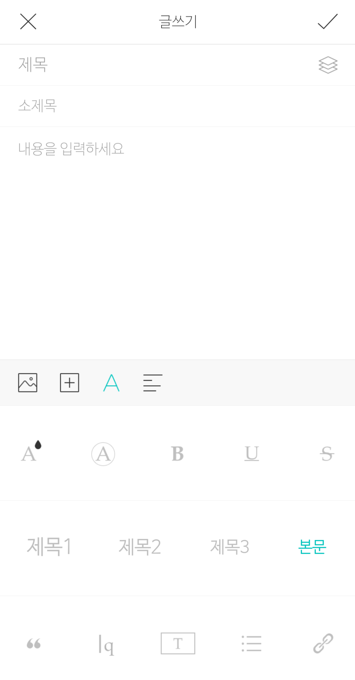
Task: Open the add block plus icon
Action: [70, 383]
